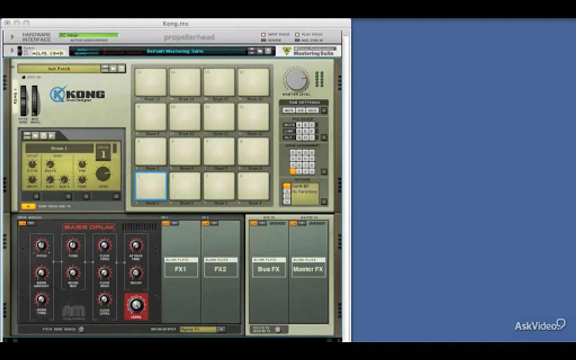Click the Kong Drum Designer logo

pyautogui.click(x=77, y=94)
